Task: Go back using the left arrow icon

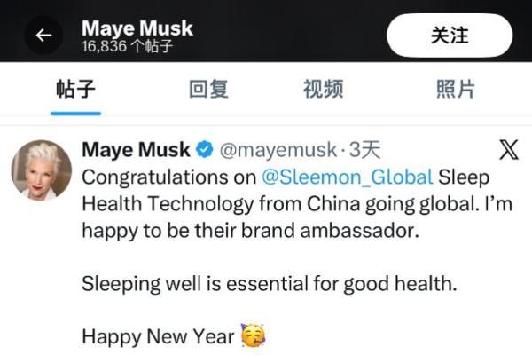Action: click(43, 35)
